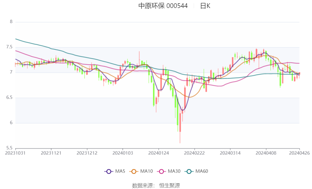Click the data source text 恒生聚源
312x189 pixels.
pos(169,186)
